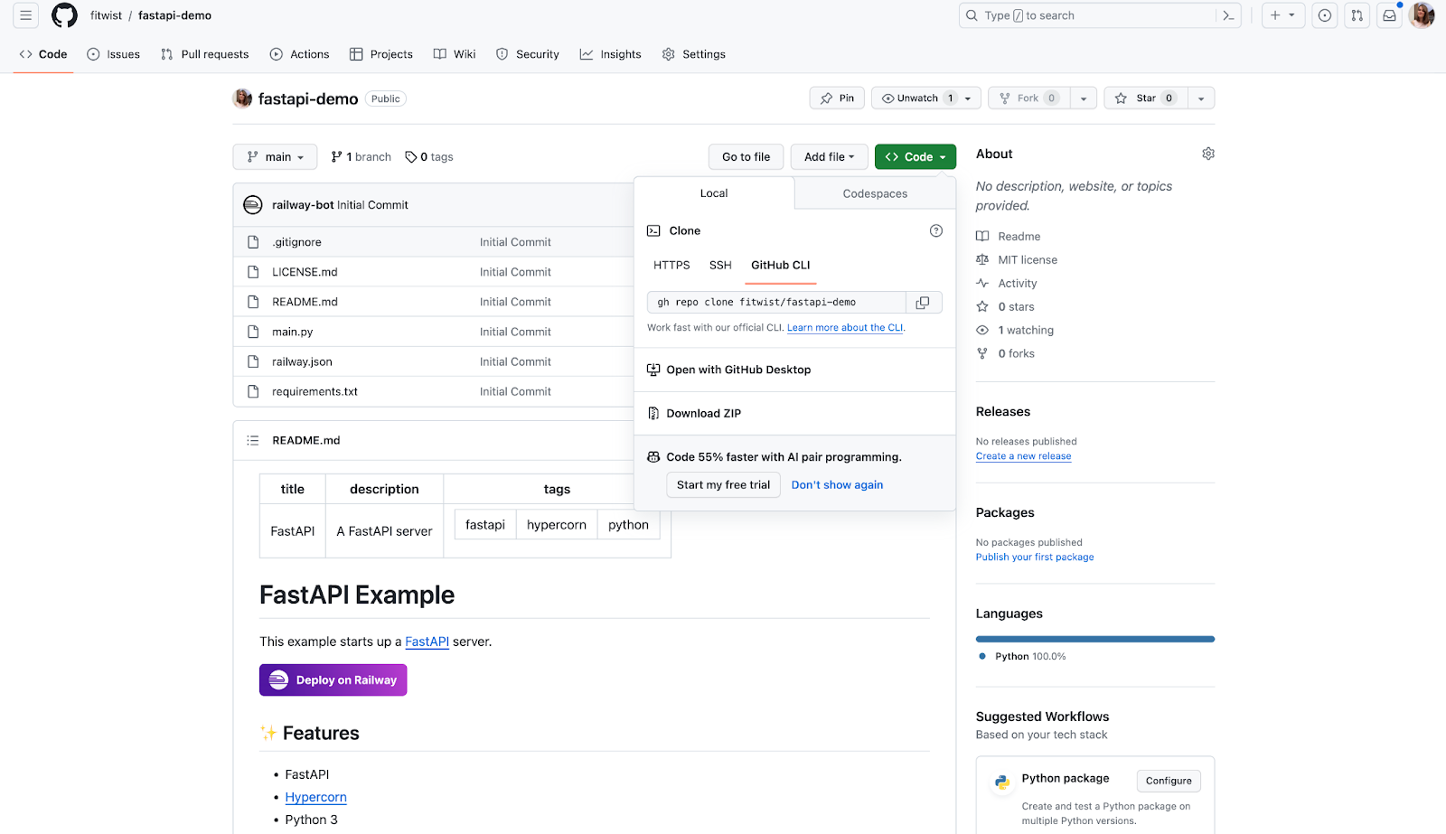Collapse the green Code dropdown
This screenshot has width=1446, height=834.
pos(915,157)
